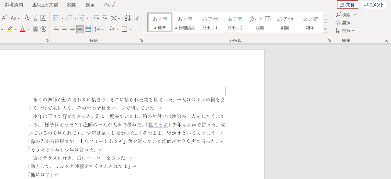Click the Clear All Formatting eraser icon
The height and width of the screenshot is (179, 391).
[27, 18]
